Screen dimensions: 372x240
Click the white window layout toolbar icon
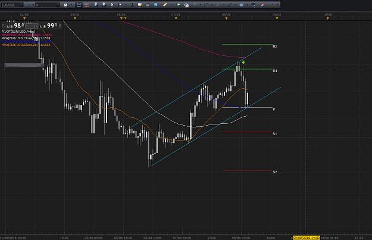pyautogui.click(x=186, y=5)
